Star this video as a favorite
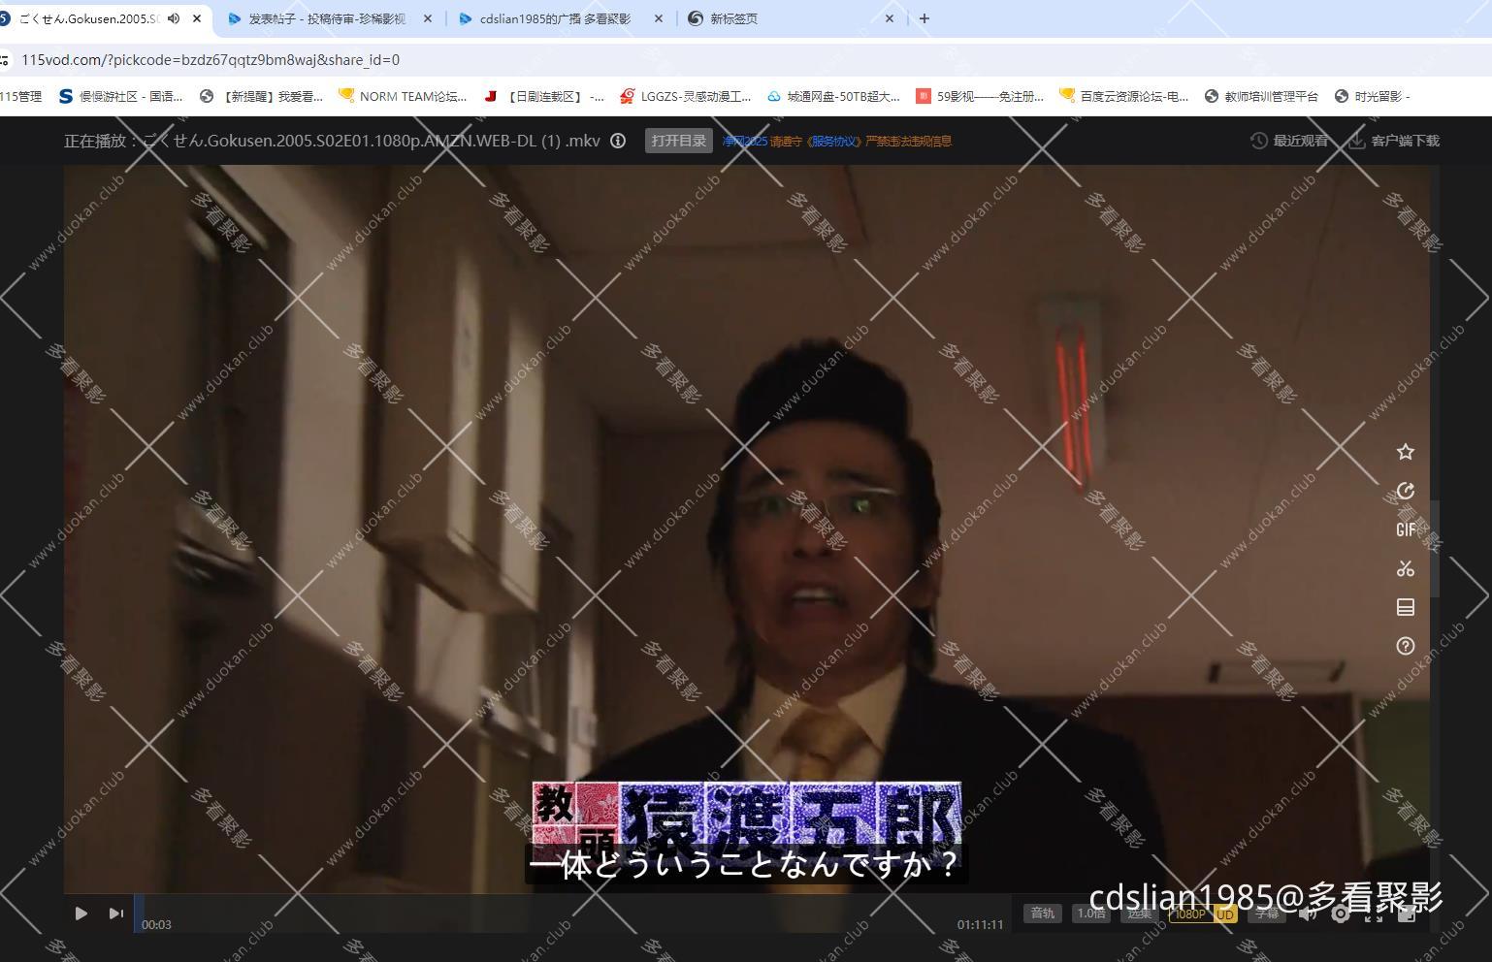This screenshot has height=962, width=1492. pos(1406,451)
